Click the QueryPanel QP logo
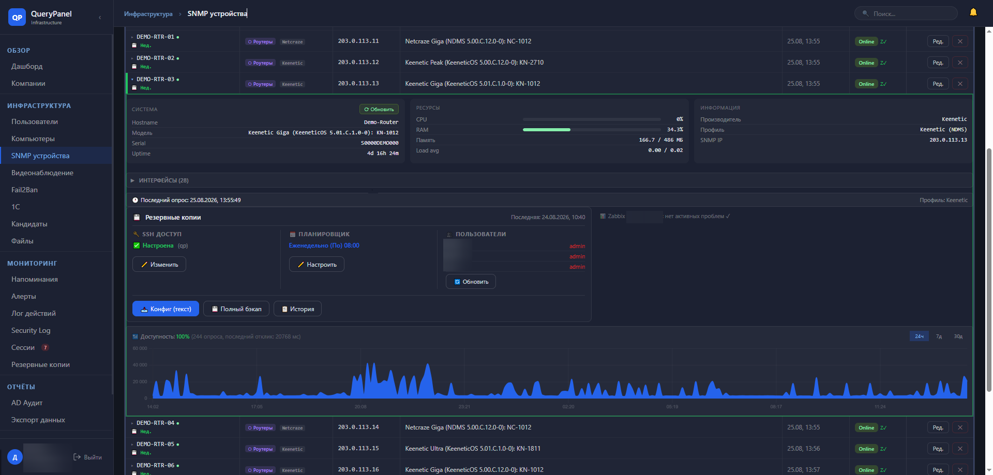The image size is (993, 475). pos(17,17)
